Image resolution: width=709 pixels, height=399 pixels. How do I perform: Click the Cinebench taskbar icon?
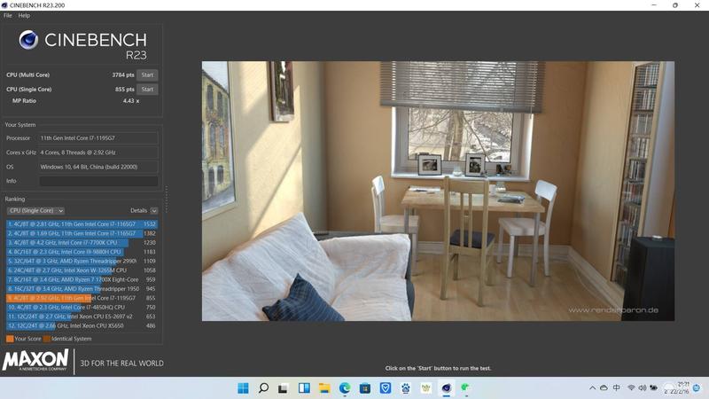point(447,388)
